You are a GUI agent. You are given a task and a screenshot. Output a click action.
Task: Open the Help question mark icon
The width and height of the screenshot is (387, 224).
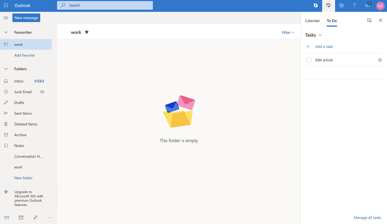click(354, 5)
